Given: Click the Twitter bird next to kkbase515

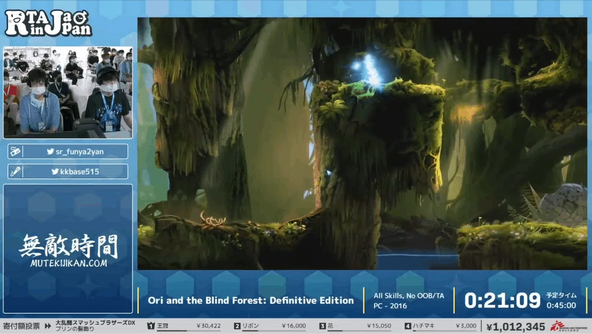Looking at the screenshot, I should (x=55, y=172).
